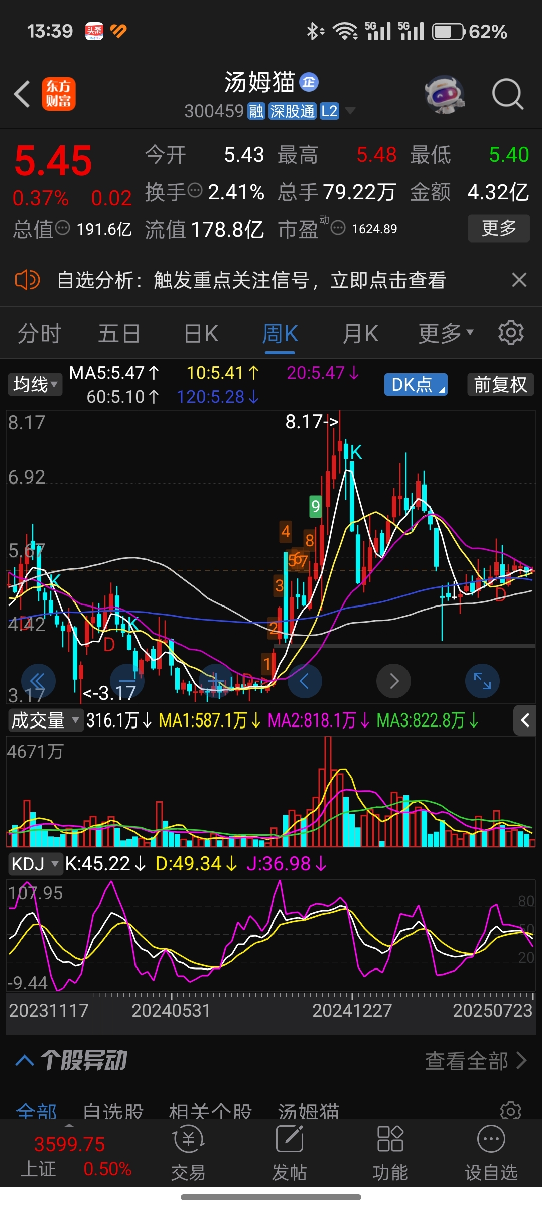
Task: Switch to the 月K tab
Action: 360,334
